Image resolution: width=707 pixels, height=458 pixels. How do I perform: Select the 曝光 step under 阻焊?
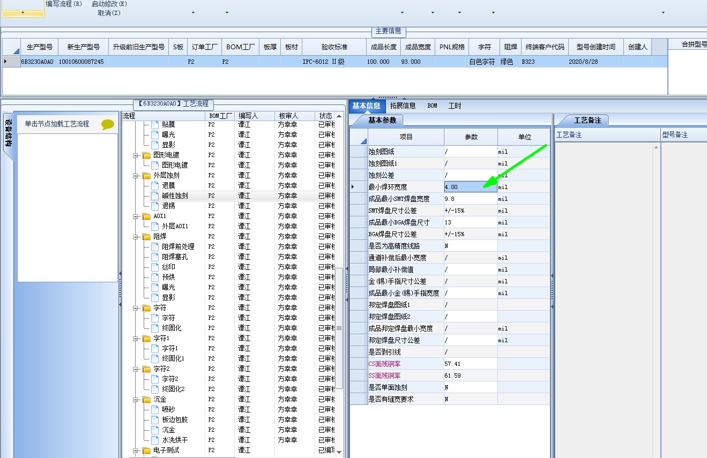tap(169, 288)
